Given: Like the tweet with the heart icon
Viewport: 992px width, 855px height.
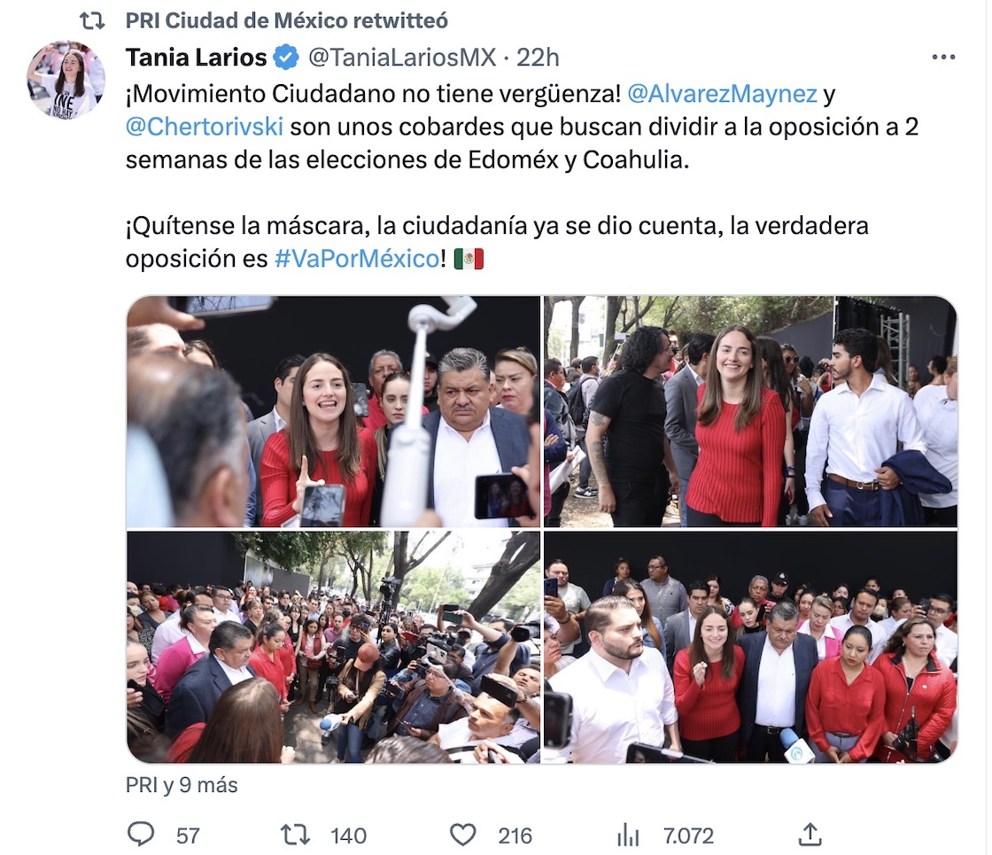Looking at the screenshot, I should coord(462,836).
